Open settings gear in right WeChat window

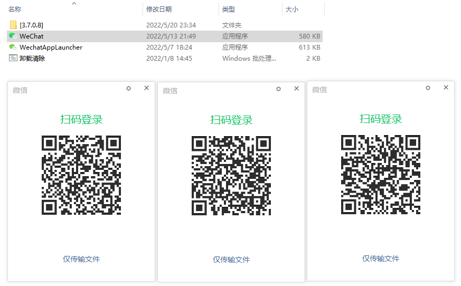click(428, 88)
